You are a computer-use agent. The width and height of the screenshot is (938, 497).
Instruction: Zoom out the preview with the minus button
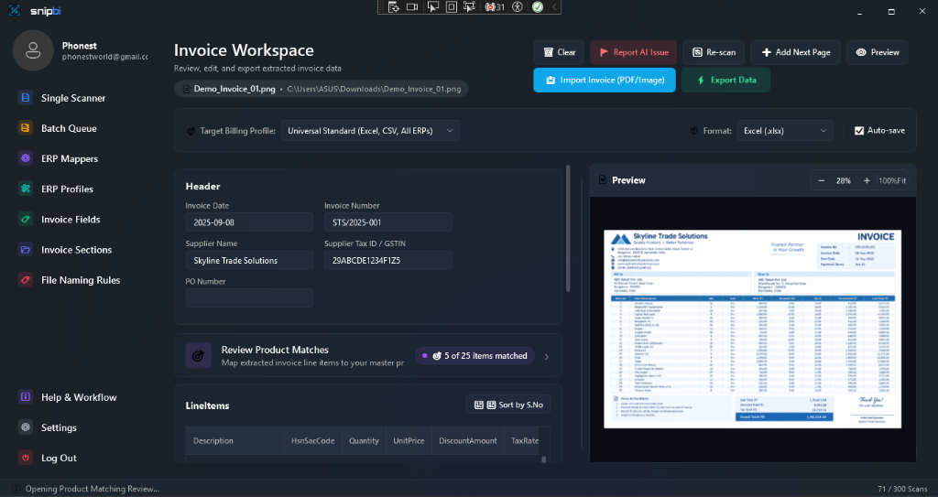pos(822,180)
